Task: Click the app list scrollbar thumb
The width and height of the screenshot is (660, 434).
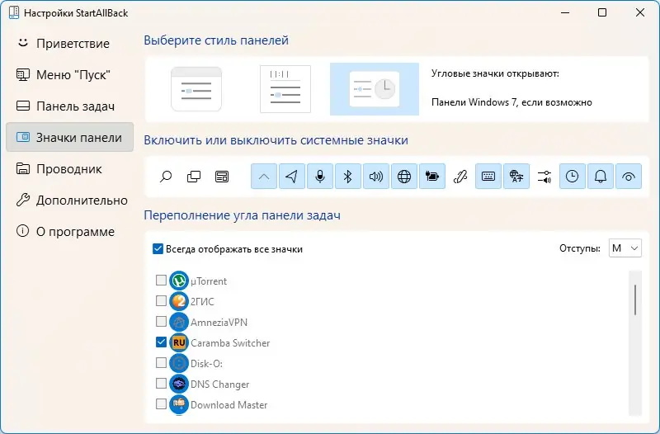Action: point(634,300)
